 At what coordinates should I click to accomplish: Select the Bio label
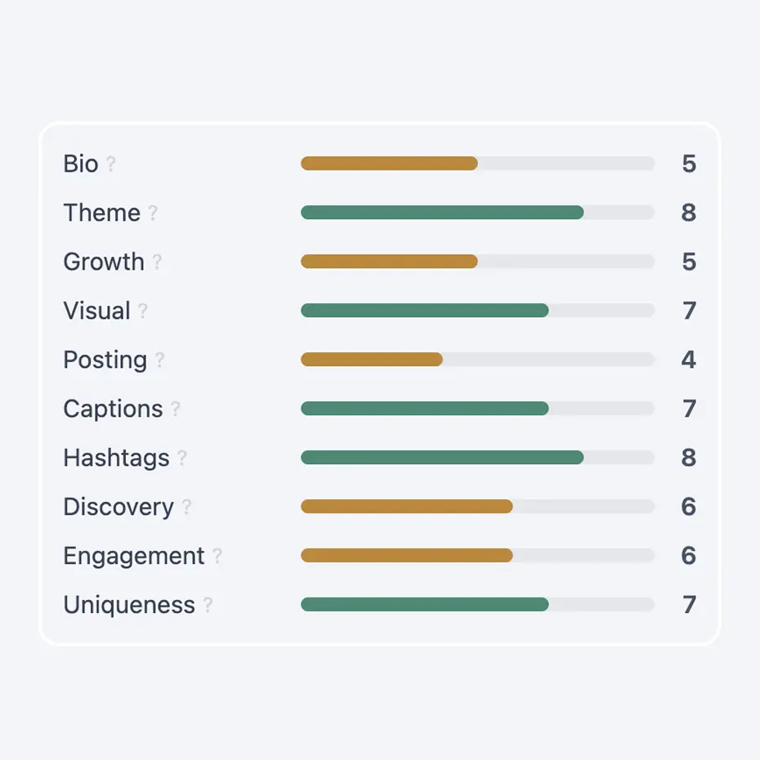(x=78, y=163)
